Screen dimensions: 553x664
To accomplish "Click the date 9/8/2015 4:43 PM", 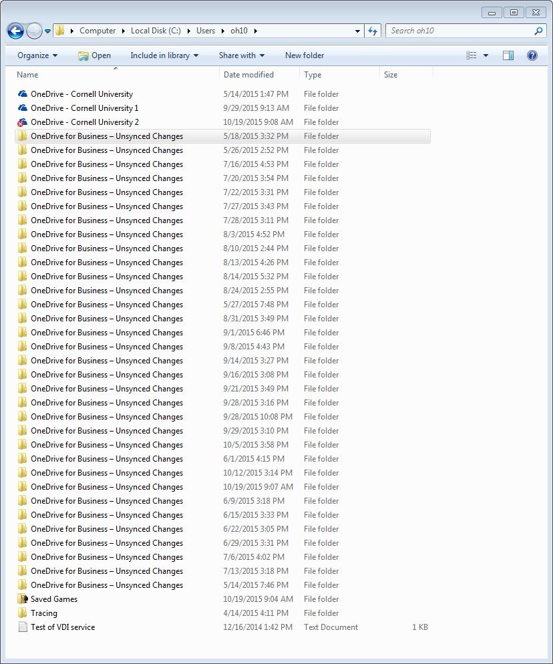I will click(x=254, y=346).
